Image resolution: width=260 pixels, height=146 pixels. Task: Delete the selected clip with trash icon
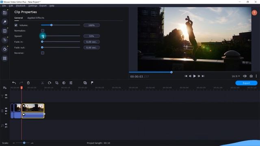[28, 83]
